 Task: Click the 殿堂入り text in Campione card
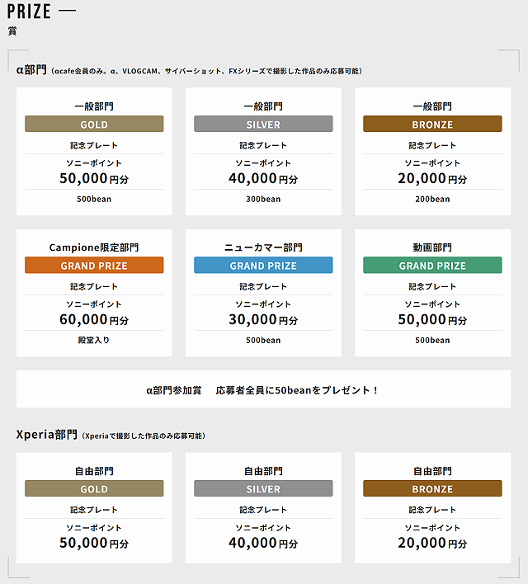(94, 340)
